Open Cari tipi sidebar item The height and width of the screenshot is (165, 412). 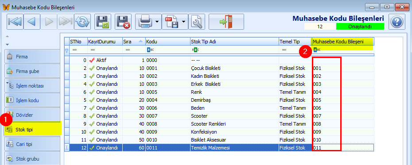pyautogui.click(x=32, y=144)
